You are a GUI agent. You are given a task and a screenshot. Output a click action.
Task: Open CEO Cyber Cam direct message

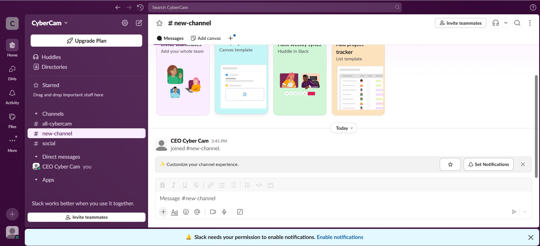click(x=86, y=167)
